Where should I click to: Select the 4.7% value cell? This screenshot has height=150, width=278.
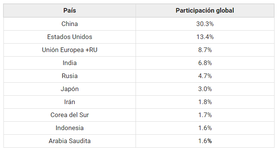coord(205,76)
